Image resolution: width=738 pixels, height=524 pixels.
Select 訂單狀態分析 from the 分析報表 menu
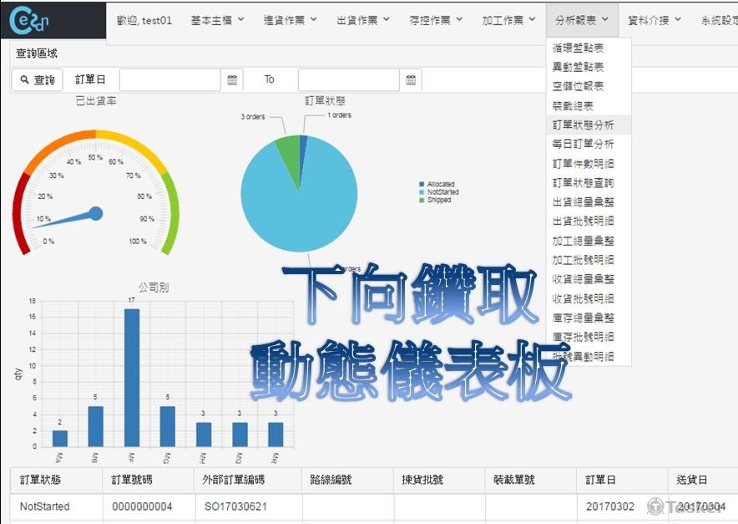pos(579,124)
